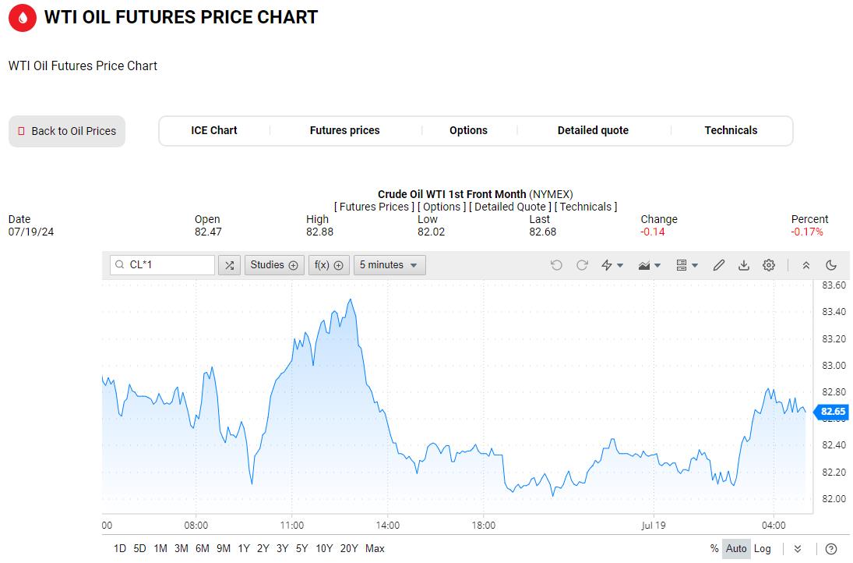Open the ICE Chart tab

(x=213, y=131)
